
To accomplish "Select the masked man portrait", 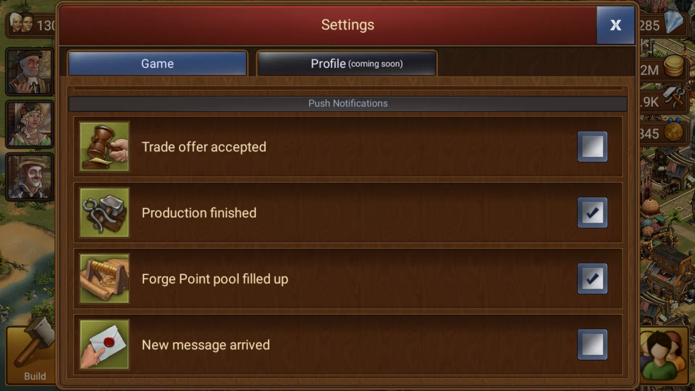I will (x=30, y=177).
